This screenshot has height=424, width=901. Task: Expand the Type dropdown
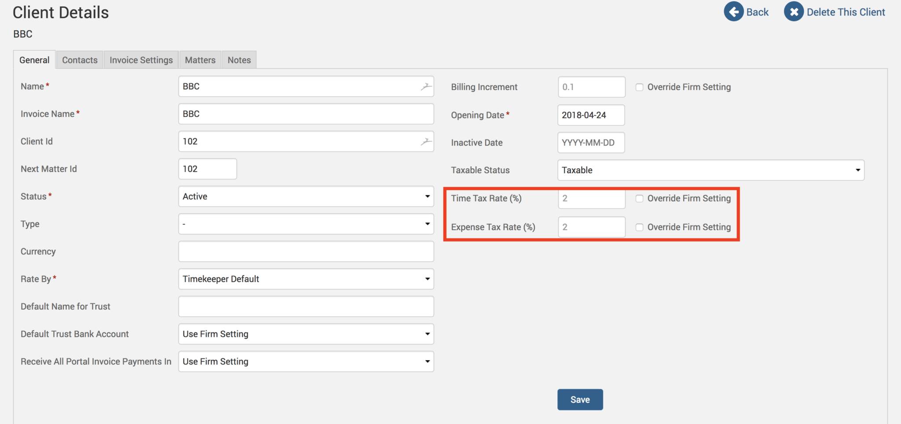306,224
